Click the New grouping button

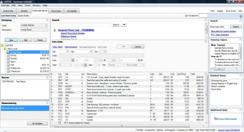pyautogui.click(x=11, y=40)
